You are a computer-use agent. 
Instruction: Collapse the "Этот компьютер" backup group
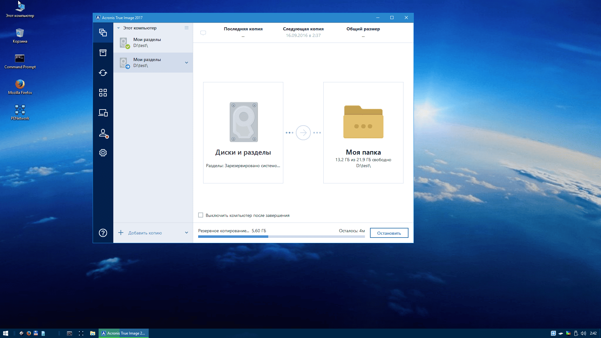pyautogui.click(x=119, y=28)
